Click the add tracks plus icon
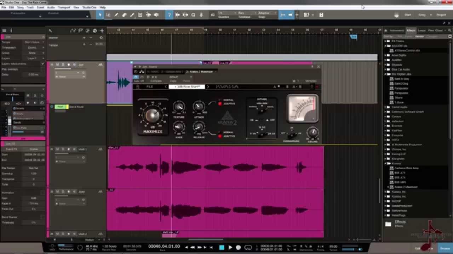Image resolution: width=453 pixels, height=254 pixels. coord(102,31)
